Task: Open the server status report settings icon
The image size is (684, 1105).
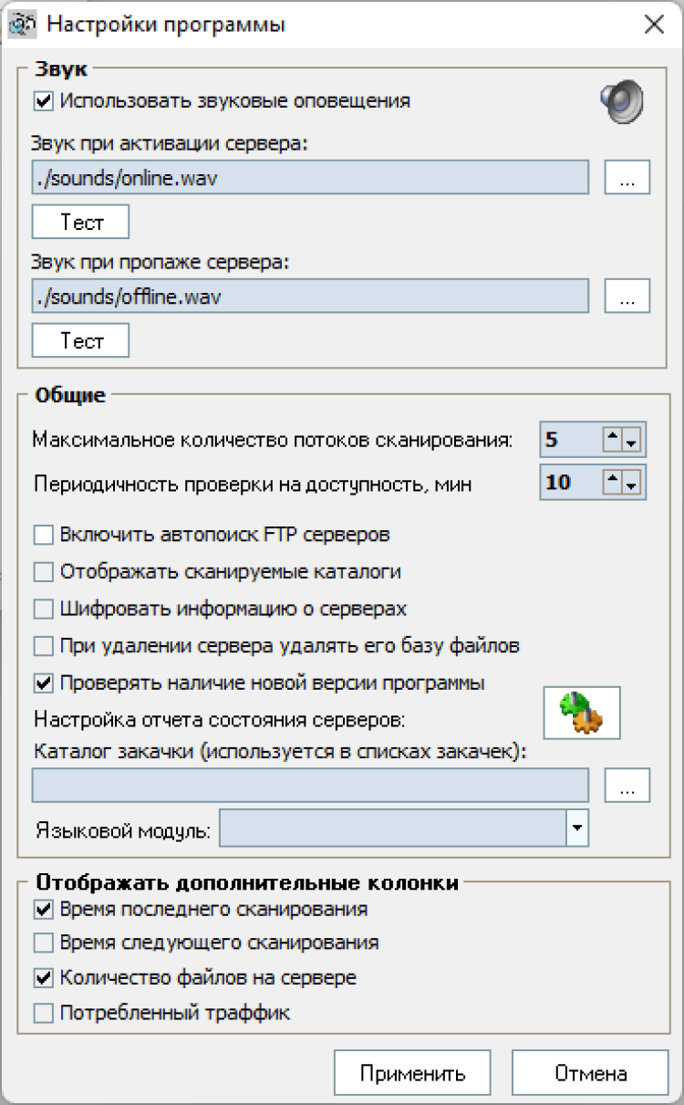Action: pos(582,713)
